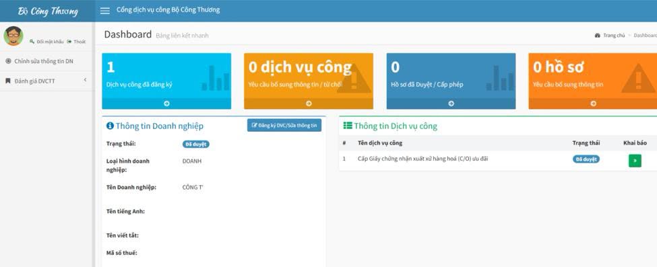Click Đăng ký DVC/Sửa thông tin button
The height and width of the screenshot is (267, 657).
coord(284,125)
